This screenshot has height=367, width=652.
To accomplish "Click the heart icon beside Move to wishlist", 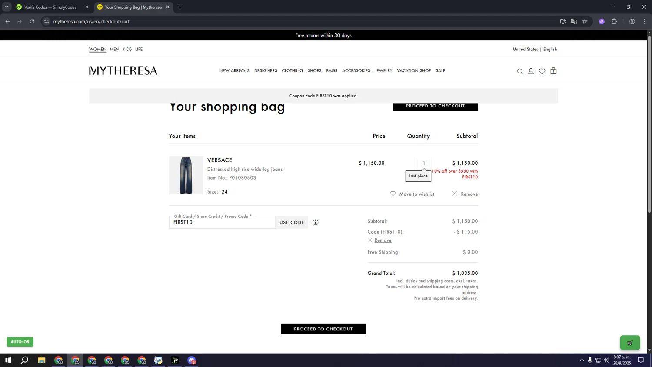I will pyautogui.click(x=393, y=194).
